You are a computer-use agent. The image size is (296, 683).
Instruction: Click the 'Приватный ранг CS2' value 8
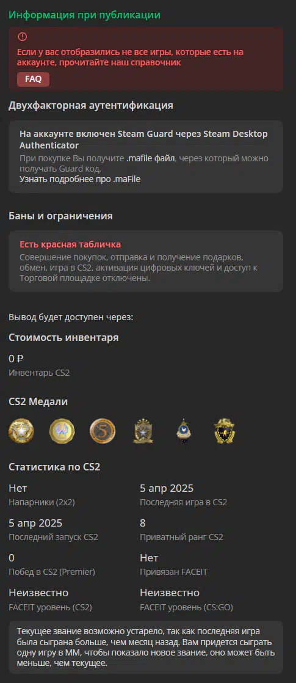pos(143,523)
